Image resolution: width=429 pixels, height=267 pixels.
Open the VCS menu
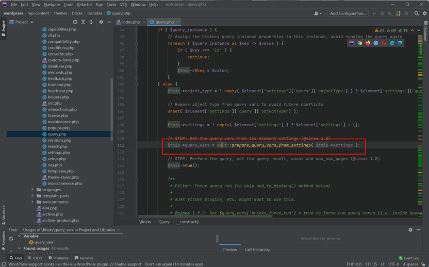(x=123, y=5)
